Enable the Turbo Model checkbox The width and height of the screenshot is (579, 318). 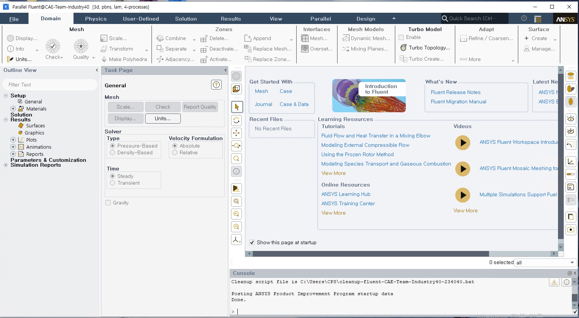401,37
